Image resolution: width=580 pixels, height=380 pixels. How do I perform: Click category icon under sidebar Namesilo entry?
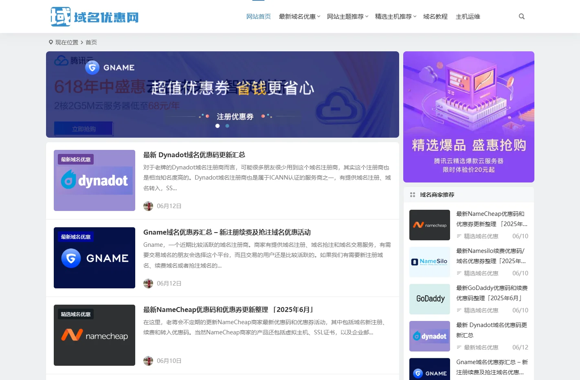(x=459, y=273)
